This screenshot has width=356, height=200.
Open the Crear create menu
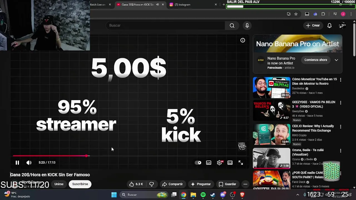click(x=313, y=26)
